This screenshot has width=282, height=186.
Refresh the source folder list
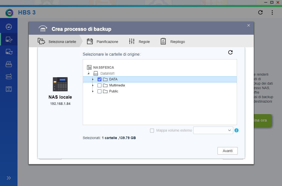point(230,52)
